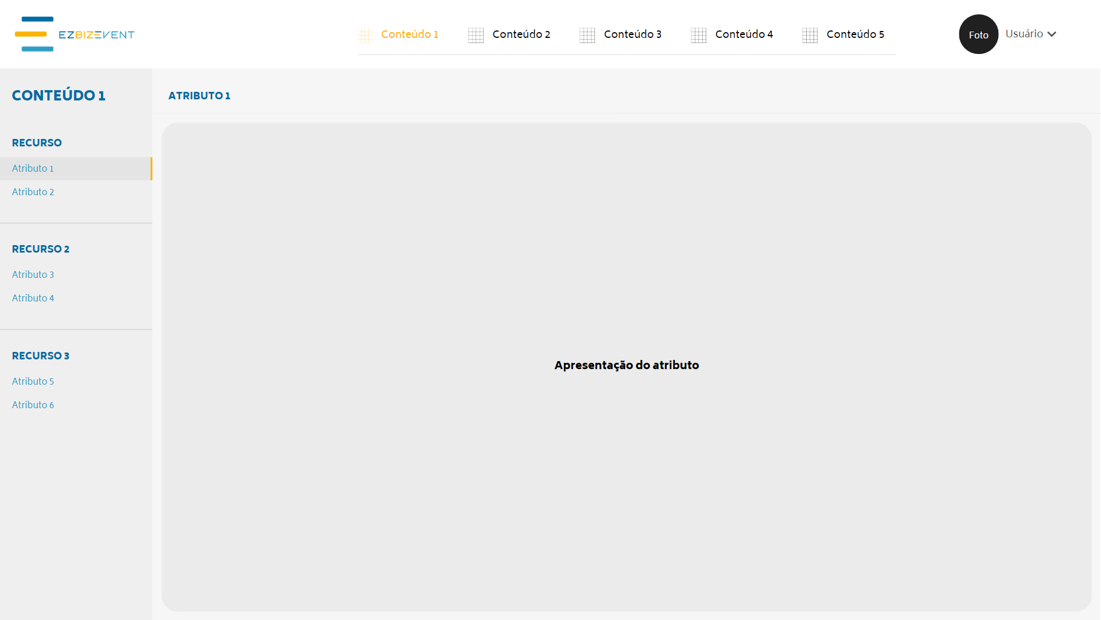Click the RECURSO section heading
1101x620 pixels.
click(37, 142)
